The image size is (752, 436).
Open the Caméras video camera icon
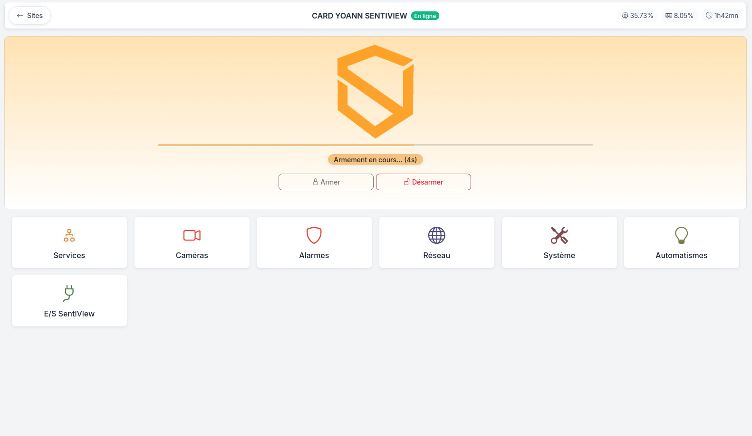pyautogui.click(x=192, y=235)
